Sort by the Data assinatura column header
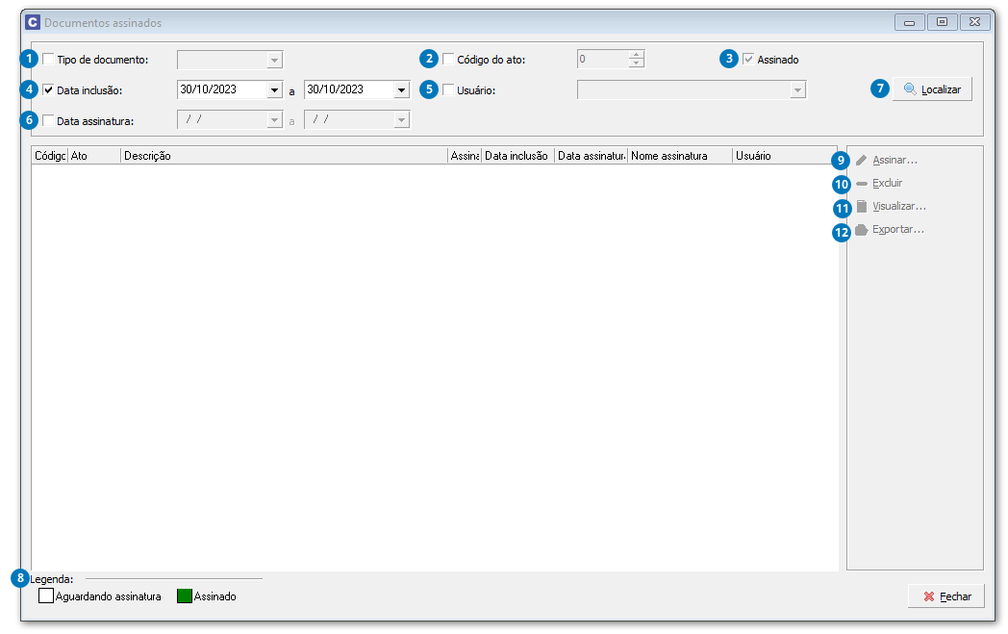 (x=591, y=156)
